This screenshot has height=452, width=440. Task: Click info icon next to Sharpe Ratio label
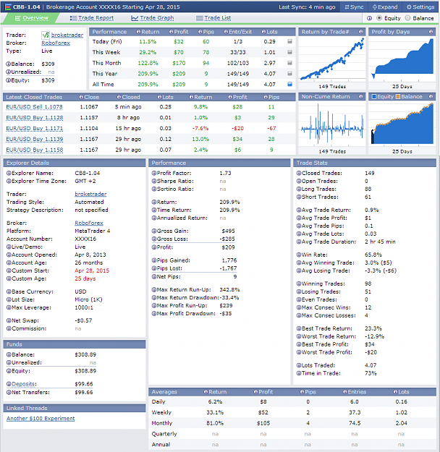pos(154,181)
